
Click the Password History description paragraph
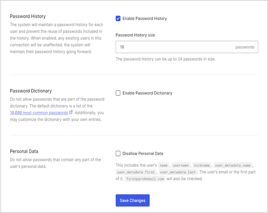tap(57, 38)
